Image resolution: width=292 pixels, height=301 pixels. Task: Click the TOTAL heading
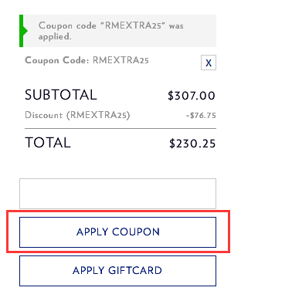pos(48,143)
